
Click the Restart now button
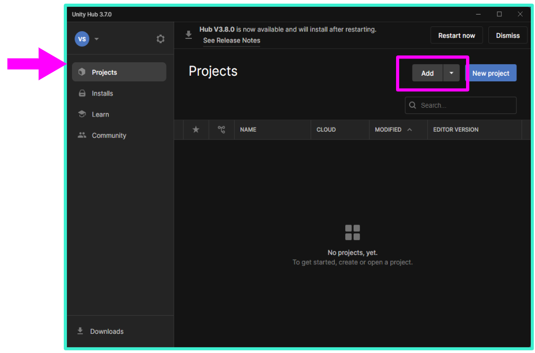pos(456,35)
